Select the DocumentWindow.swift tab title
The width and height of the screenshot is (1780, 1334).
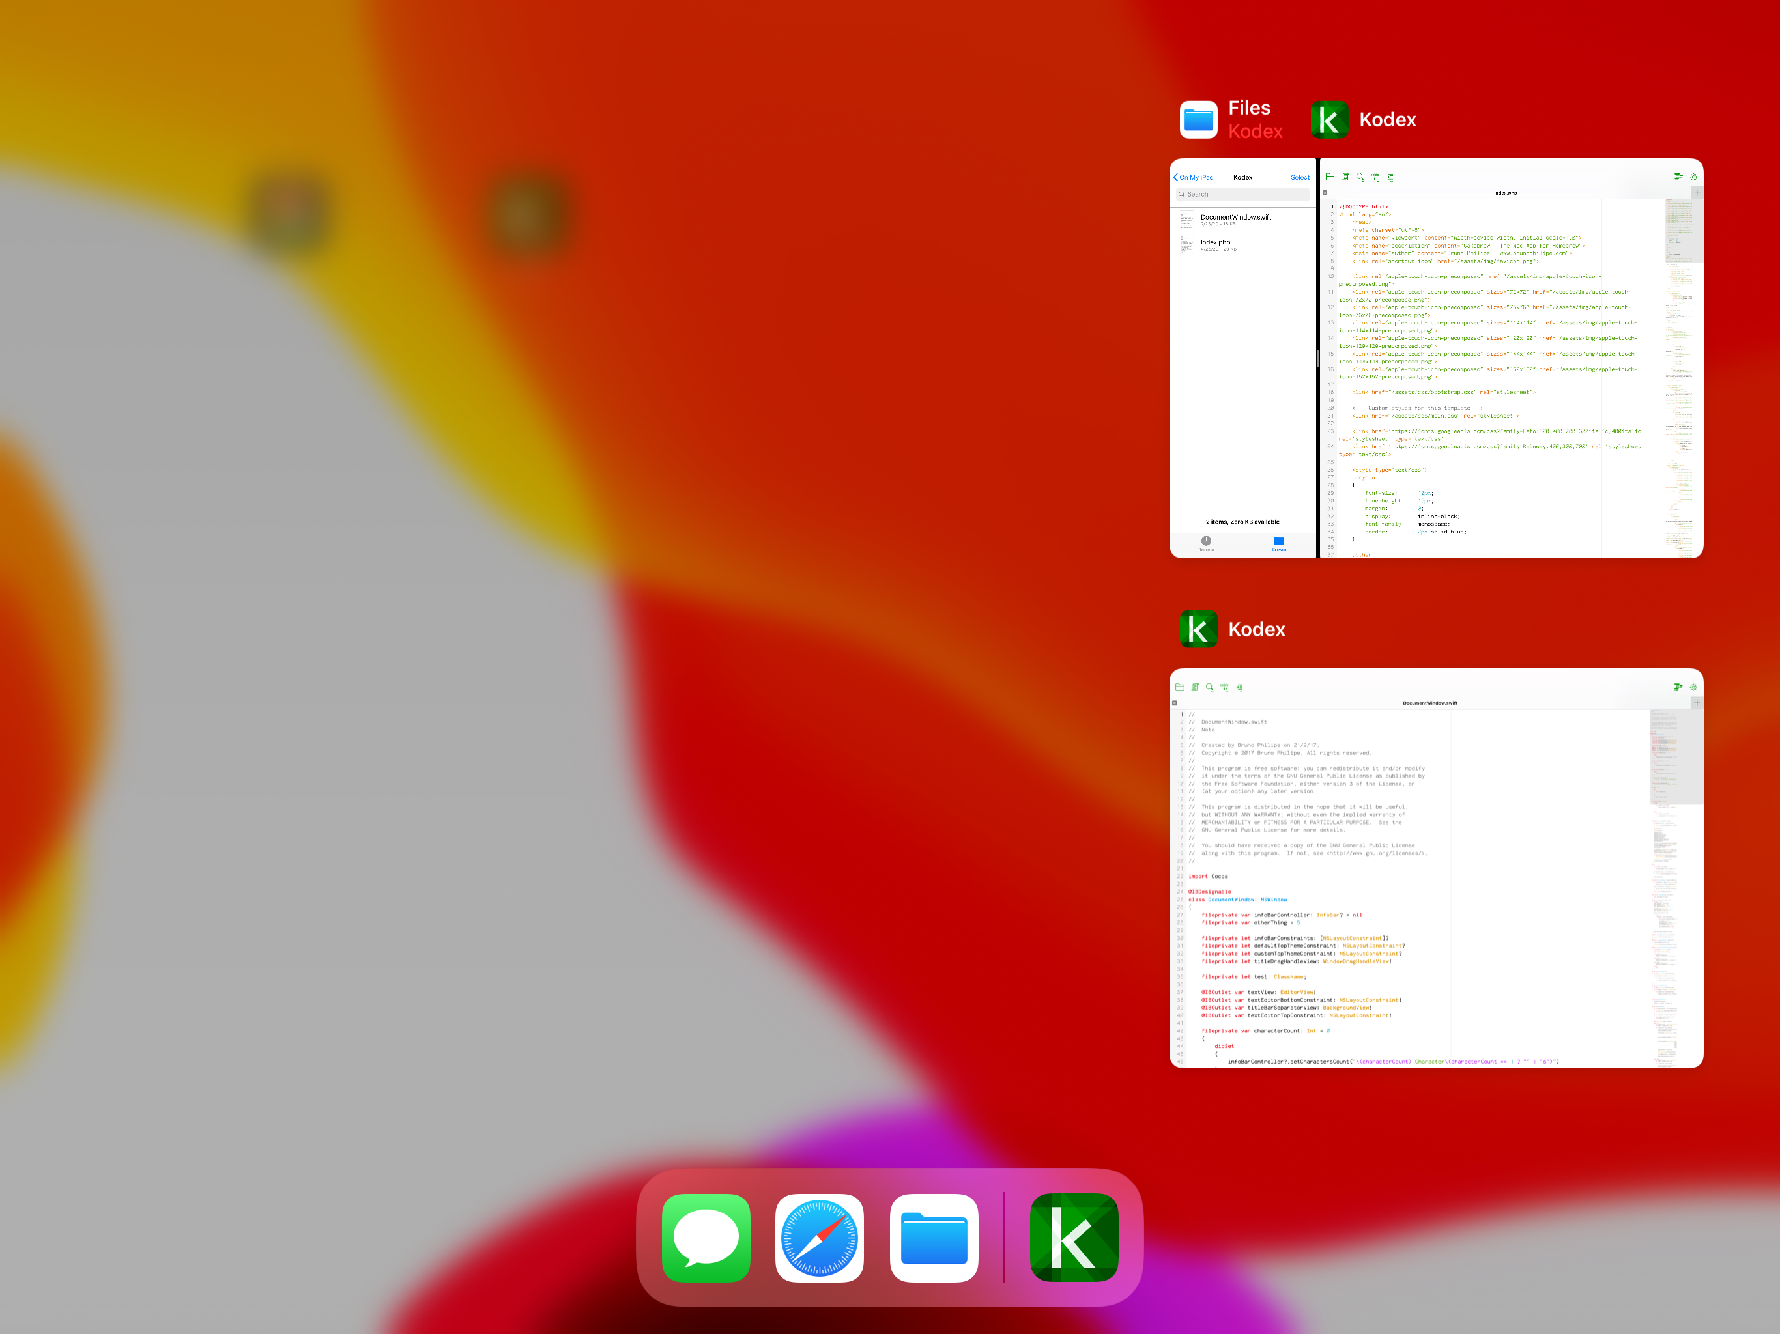pyautogui.click(x=1430, y=703)
